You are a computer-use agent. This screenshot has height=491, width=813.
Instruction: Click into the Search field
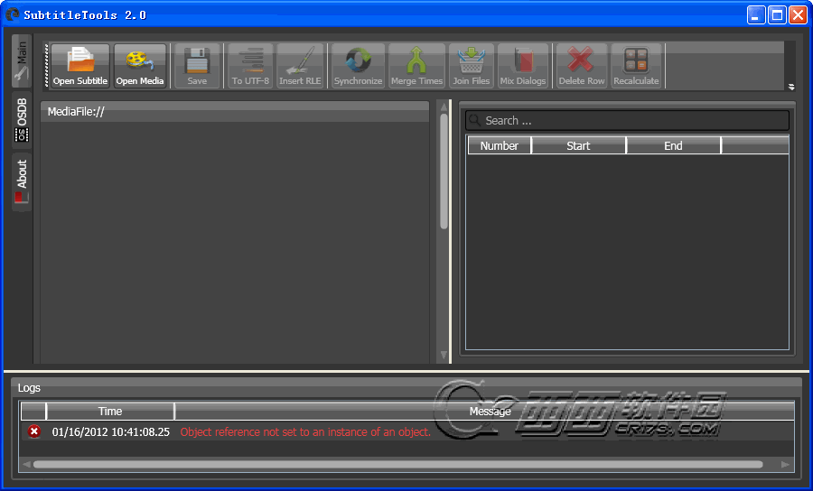tap(628, 121)
